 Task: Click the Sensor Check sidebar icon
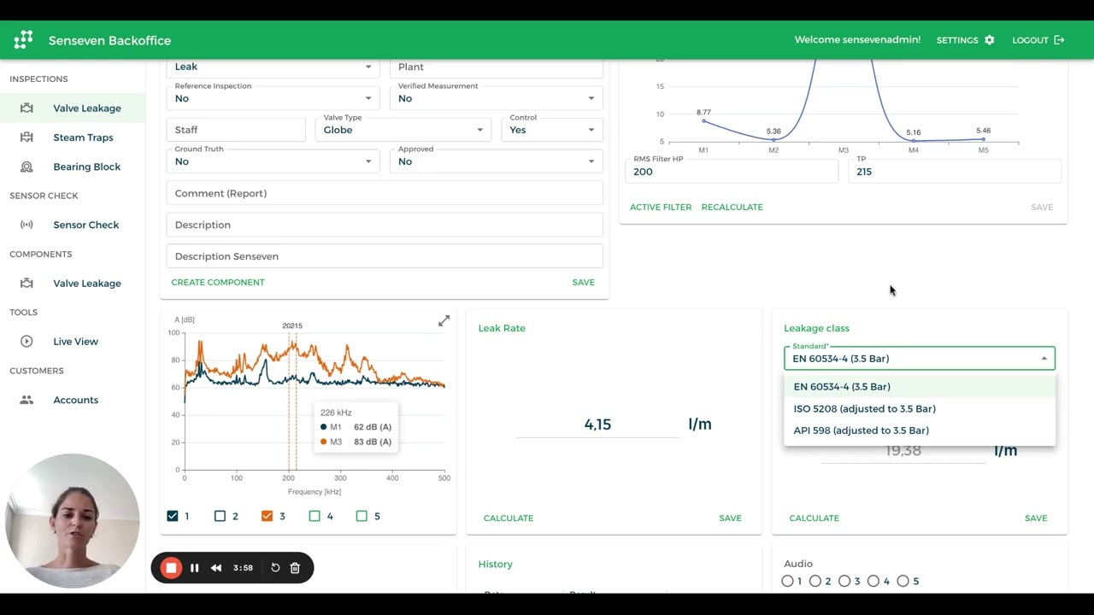click(26, 225)
